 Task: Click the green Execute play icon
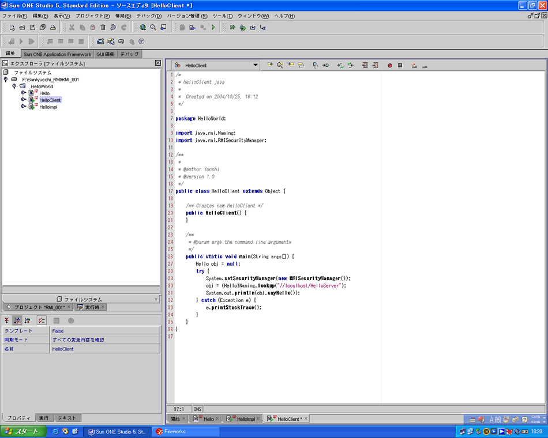pos(213,27)
